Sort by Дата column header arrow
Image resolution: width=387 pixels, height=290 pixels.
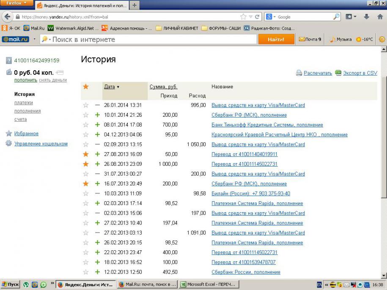118,87
